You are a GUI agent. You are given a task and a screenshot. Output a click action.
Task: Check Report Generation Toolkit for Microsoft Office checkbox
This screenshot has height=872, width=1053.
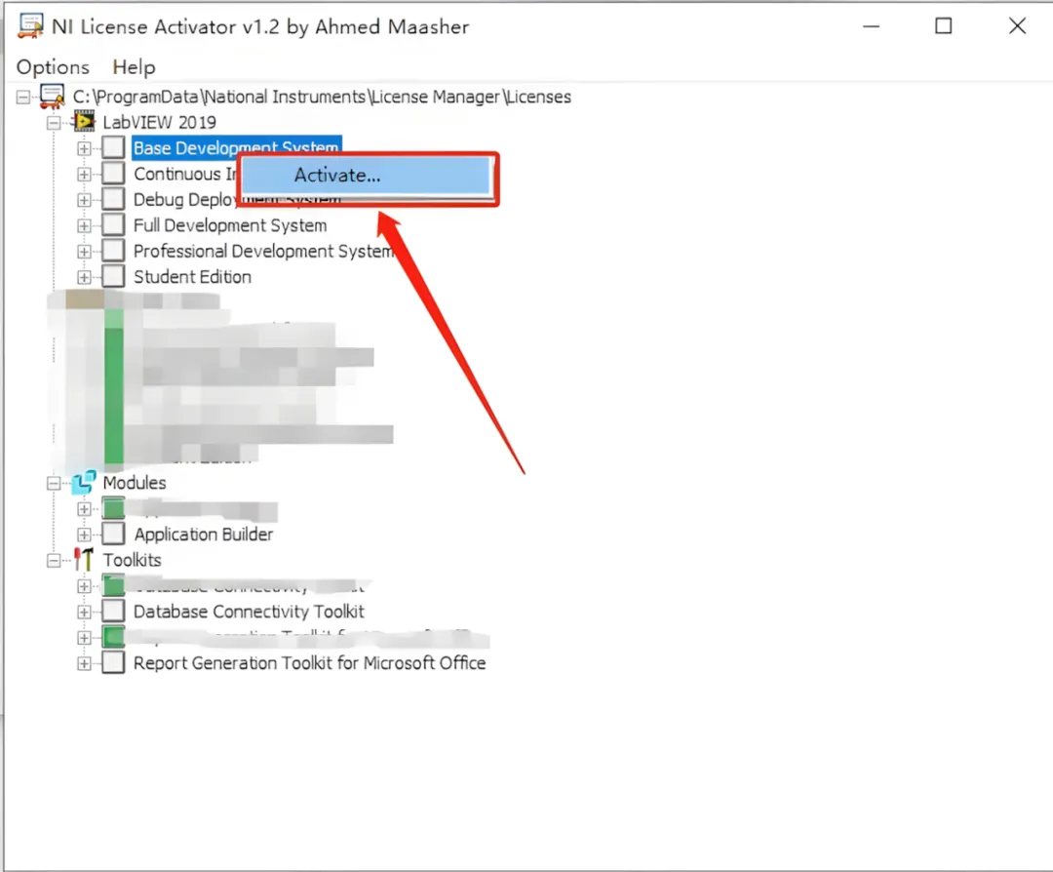[113, 663]
